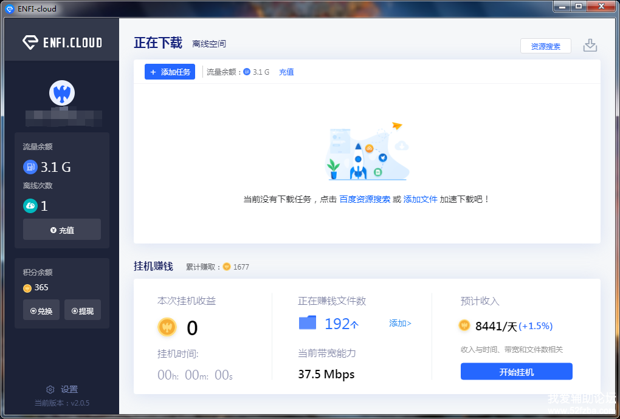Screen dimensions: 620x419
Task: Select the 正在下载 tab
Action: tap(158, 43)
